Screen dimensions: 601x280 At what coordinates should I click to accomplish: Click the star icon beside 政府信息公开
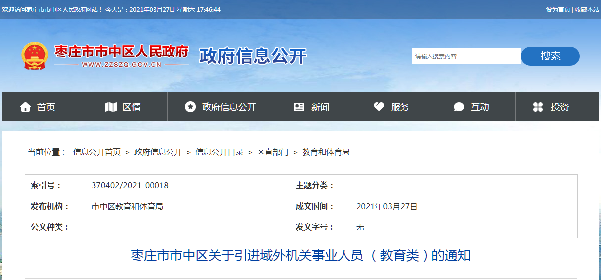click(190, 107)
